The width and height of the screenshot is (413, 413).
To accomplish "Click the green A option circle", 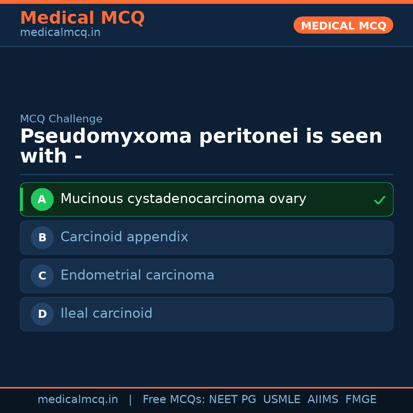I will tap(42, 199).
